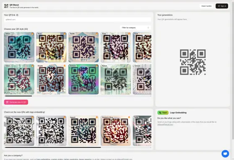Choose the Domino's Pizza logo QR thumbnail

pyautogui.click(x=116, y=131)
